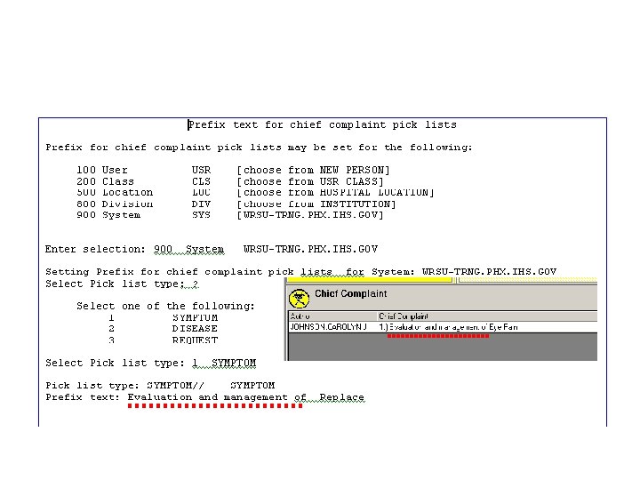Click '[choose from NEW PERSON]' text
This screenshot has height=480, width=640.
tap(314, 170)
